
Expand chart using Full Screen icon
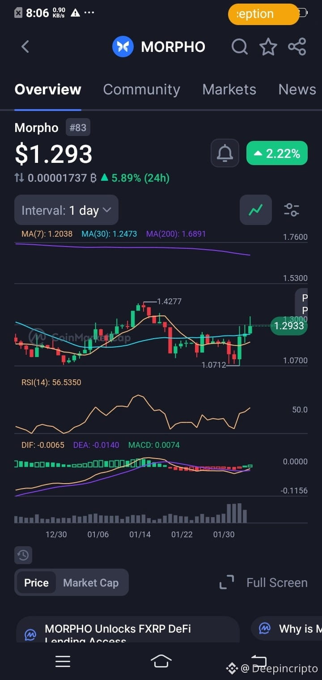(227, 582)
